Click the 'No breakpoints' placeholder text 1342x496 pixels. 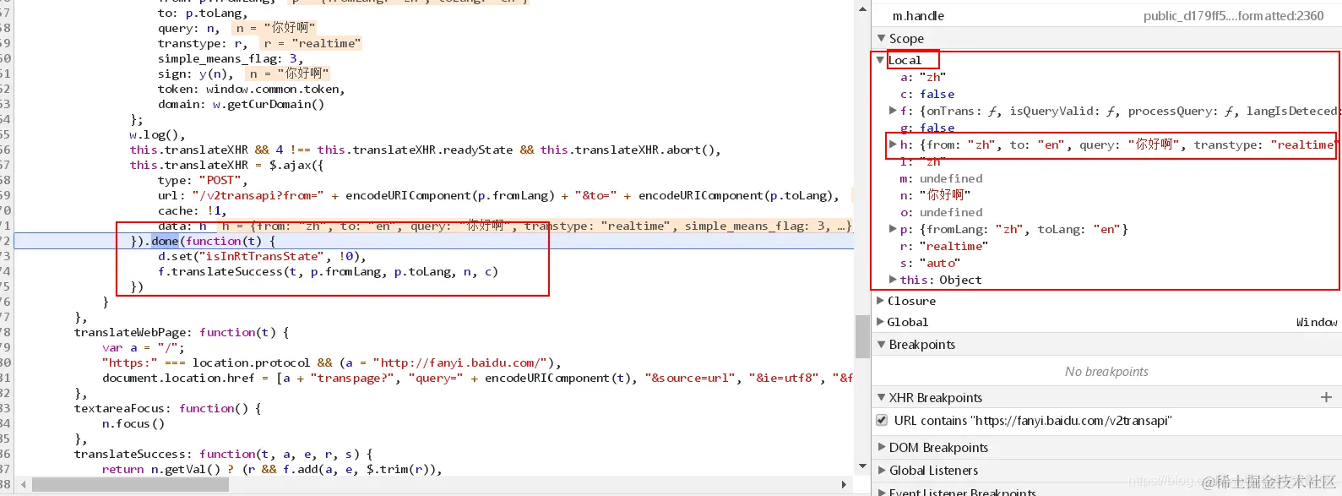pyautogui.click(x=1106, y=372)
